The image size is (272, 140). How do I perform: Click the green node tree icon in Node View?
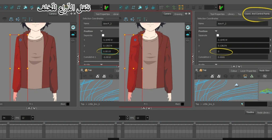point(252,76)
